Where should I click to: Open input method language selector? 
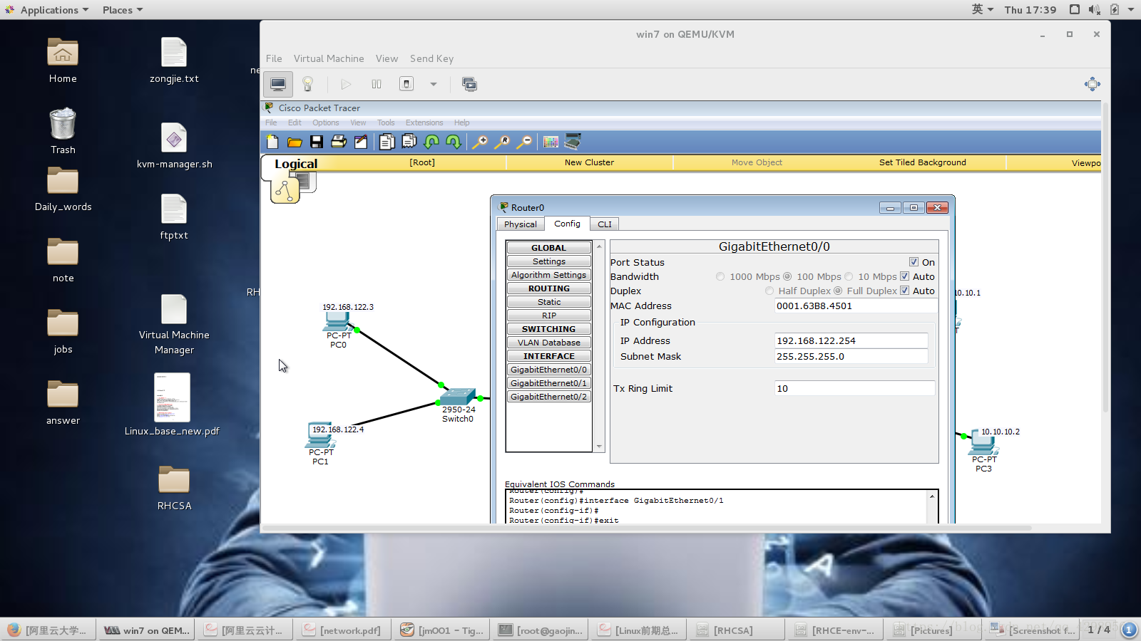(x=982, y=9)
